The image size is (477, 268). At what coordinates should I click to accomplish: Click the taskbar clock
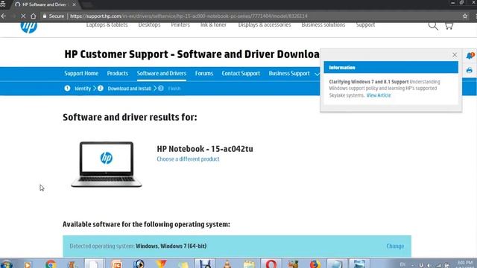click(465, 264)
